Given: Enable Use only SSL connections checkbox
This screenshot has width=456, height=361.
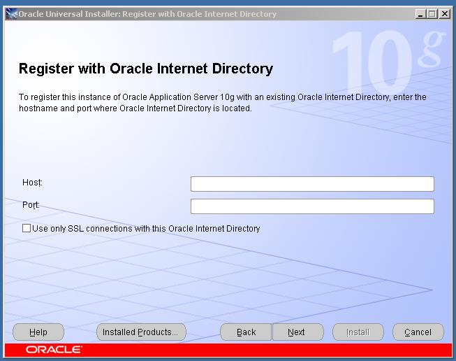Looking at the screenshot, I should coord(27,228).
